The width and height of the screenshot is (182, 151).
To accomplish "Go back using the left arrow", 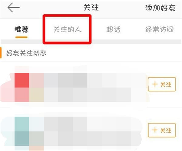I will [x=14, y=7].
